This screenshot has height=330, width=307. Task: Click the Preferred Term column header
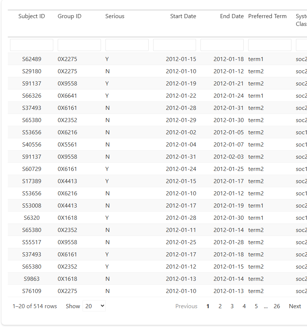point(267,16)
